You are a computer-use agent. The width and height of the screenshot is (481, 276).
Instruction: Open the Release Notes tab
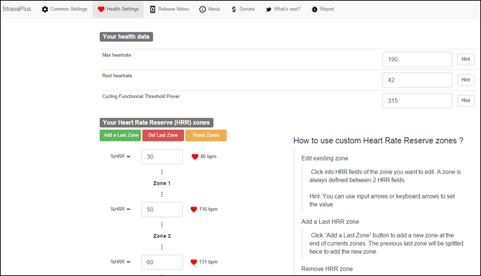169,9
